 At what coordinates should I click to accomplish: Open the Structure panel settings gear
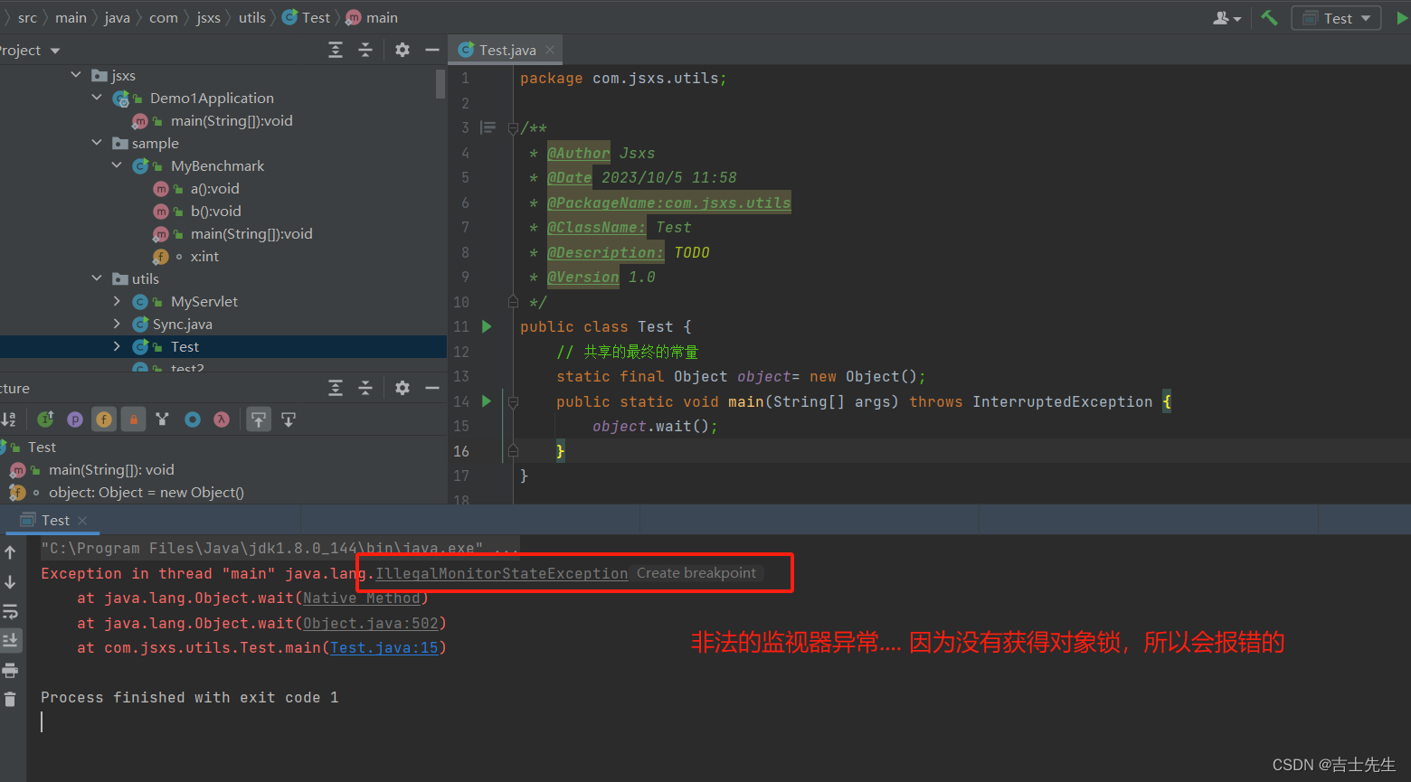coord(402,388)
